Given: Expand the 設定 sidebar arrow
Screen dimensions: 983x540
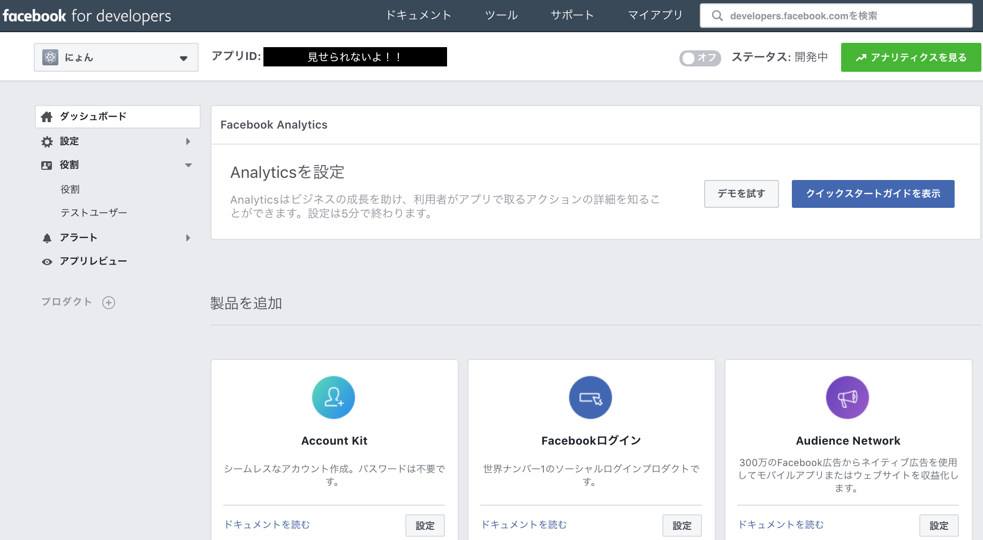Looking at the screenshot, I should click(x=188, y=141).
